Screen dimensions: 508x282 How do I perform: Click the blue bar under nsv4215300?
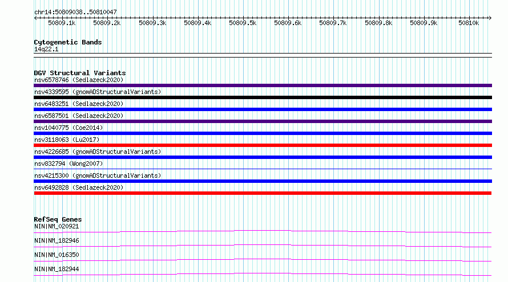263,181
